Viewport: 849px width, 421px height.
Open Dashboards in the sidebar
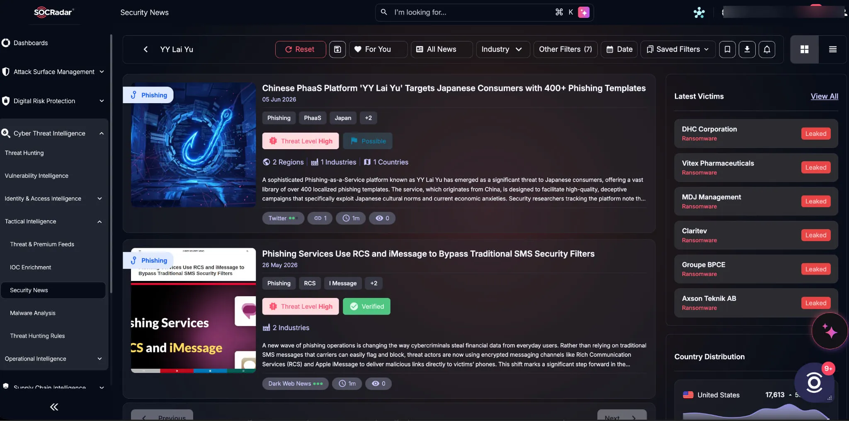pyautogui.click(x=31, y=43)
